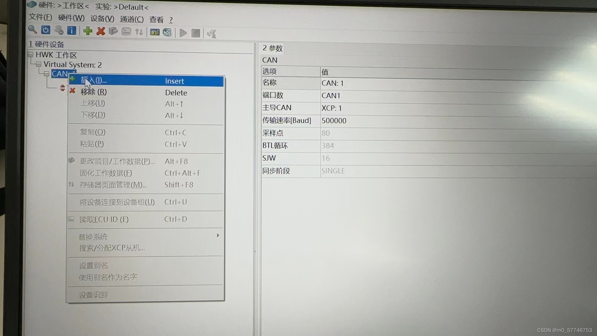Click the blue power icon in toolbar
The height and width of the screenshot is (336, 597).
(x=46, y=30)
